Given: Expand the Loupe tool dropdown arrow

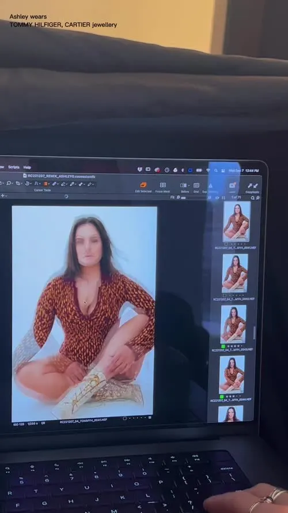Looking at the screenshot, I should [13, 184].
